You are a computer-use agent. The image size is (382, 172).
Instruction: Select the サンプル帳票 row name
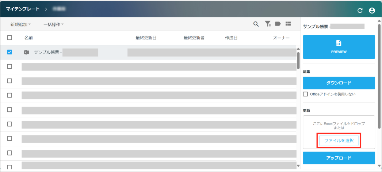tap(48, 52)
